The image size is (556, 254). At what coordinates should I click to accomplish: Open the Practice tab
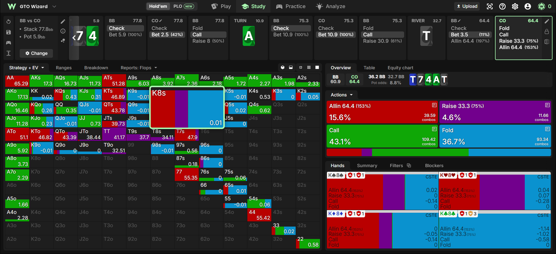tap(291, 6)
